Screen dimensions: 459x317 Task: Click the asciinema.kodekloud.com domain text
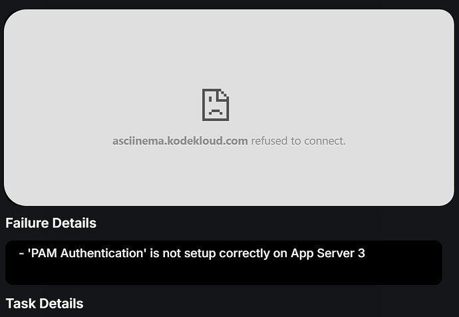180,141
